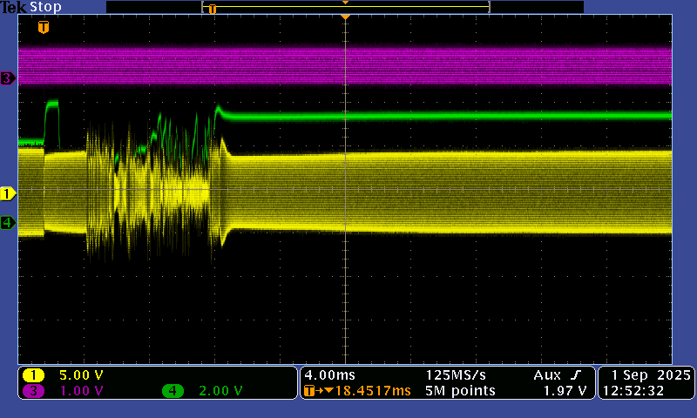Toggle channel 3 magenta badge
Viewport: 697px width, 418px height.
34,391
